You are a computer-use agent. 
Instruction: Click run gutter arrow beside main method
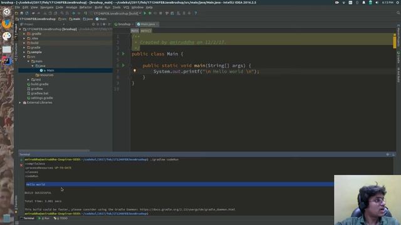pyautogui.click(x=123, y=66)
